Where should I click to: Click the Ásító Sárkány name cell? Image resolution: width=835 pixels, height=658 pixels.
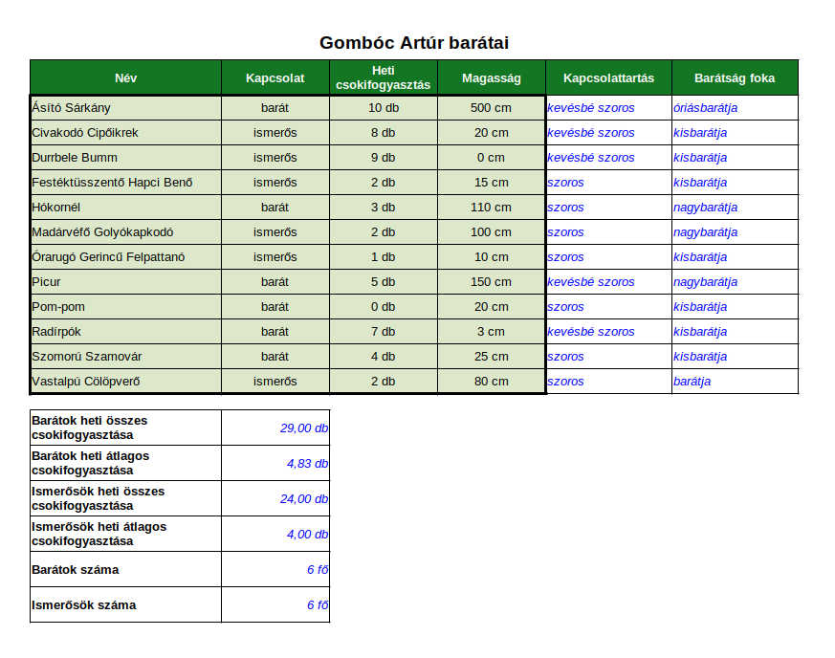point(125,107)
